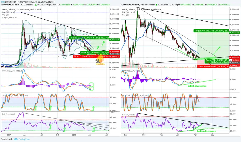The width and height of the screenshot is (241, 142).
Task: Click the TradingView cloud logo icon
Action: [x=16, y=139]
